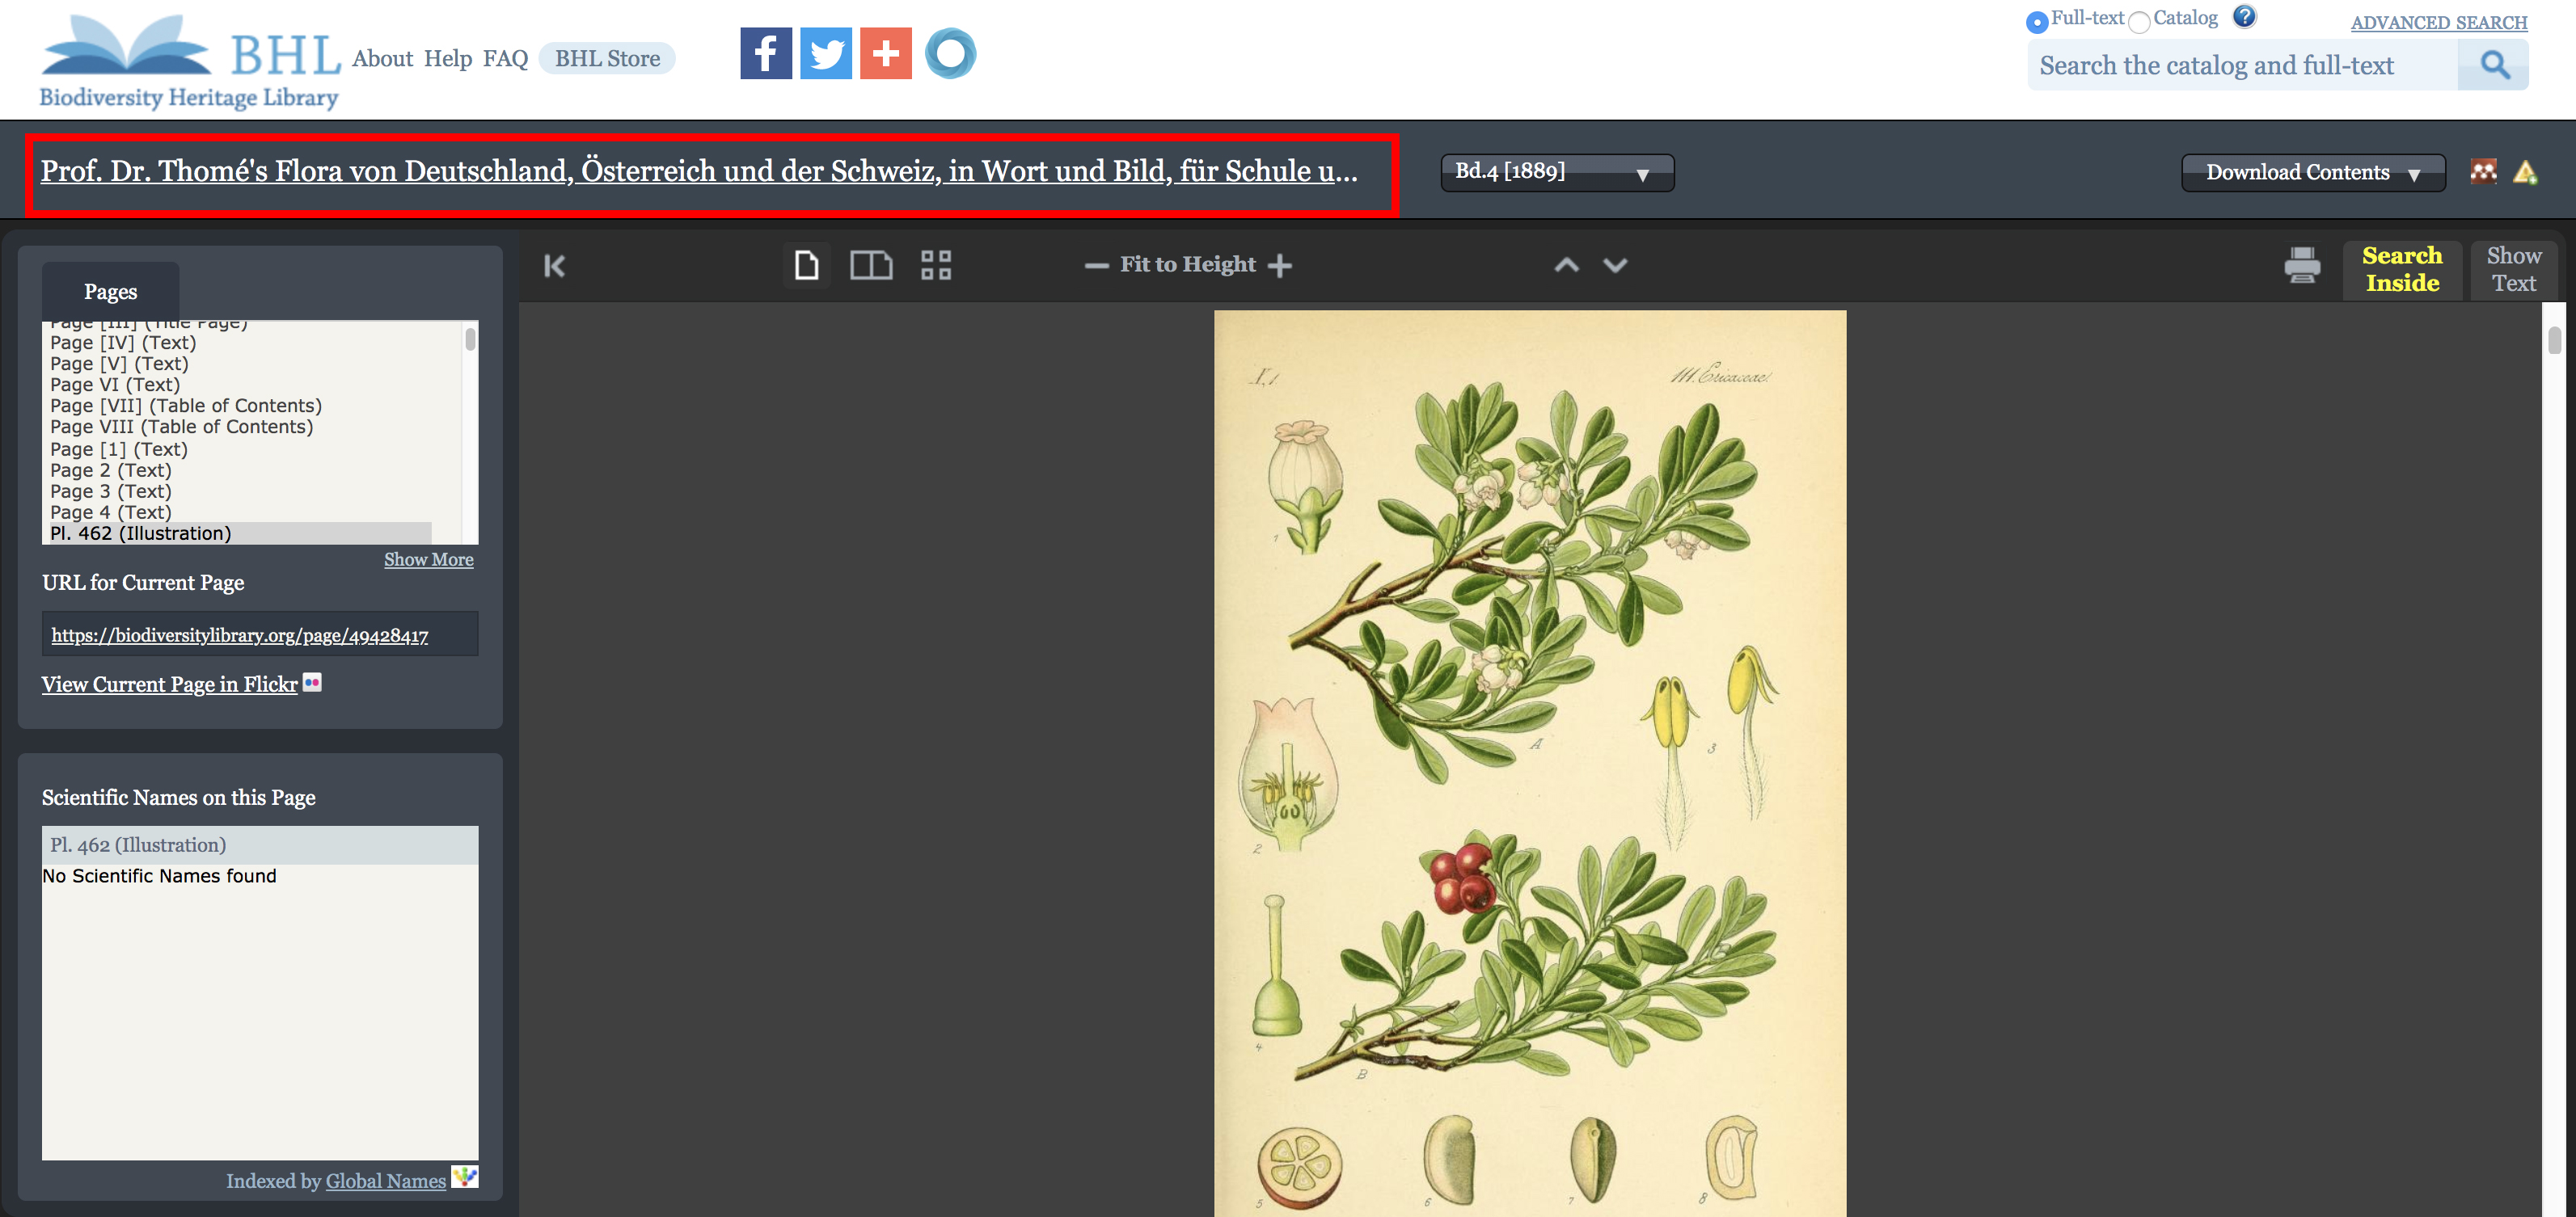Click the Twitter share icon
This screenshot has height=1217, width=2576.
[825, 53]
